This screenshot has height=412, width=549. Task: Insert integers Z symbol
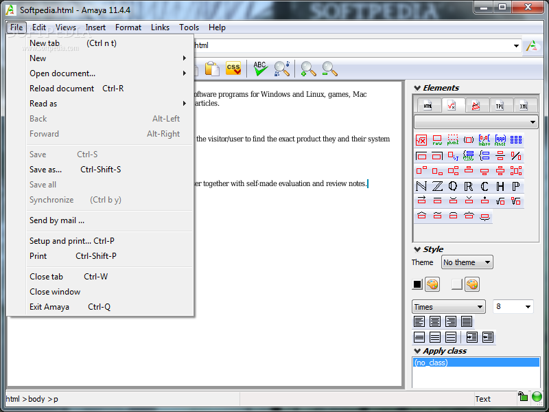[x=437, y=186]
